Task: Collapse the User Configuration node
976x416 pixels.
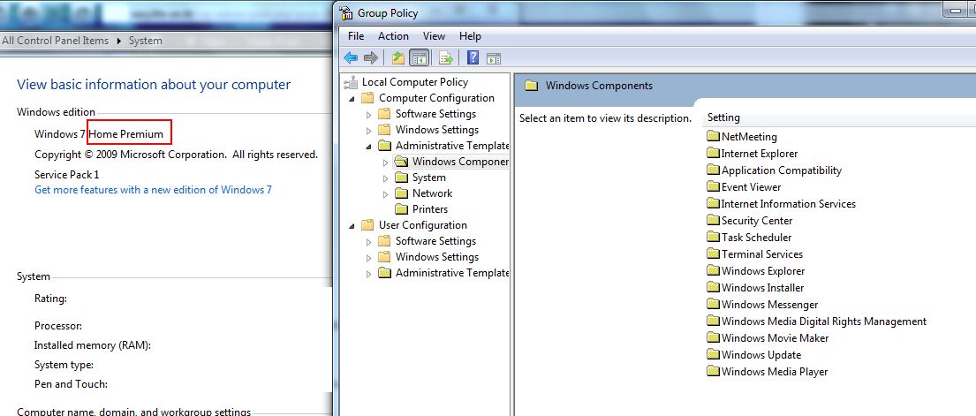Action: tap(352, 226)
